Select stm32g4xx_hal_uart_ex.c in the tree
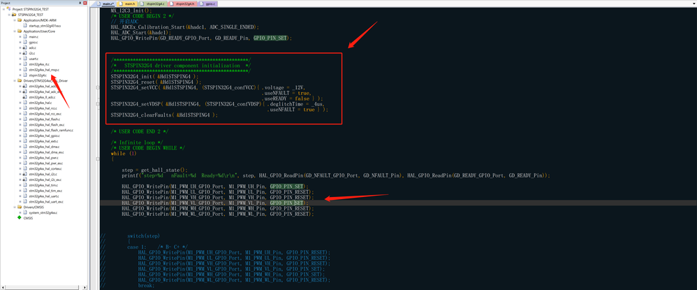The height and width of the screenshot is (290, 697). tap(46, 201)
